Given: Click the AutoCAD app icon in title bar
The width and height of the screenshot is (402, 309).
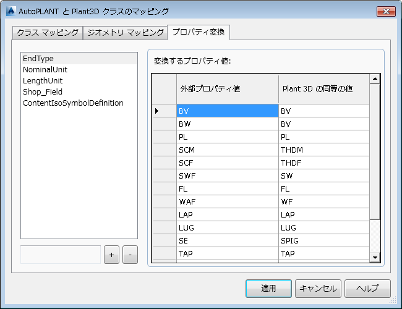Looking at the screenshot, I should [11, 11].
